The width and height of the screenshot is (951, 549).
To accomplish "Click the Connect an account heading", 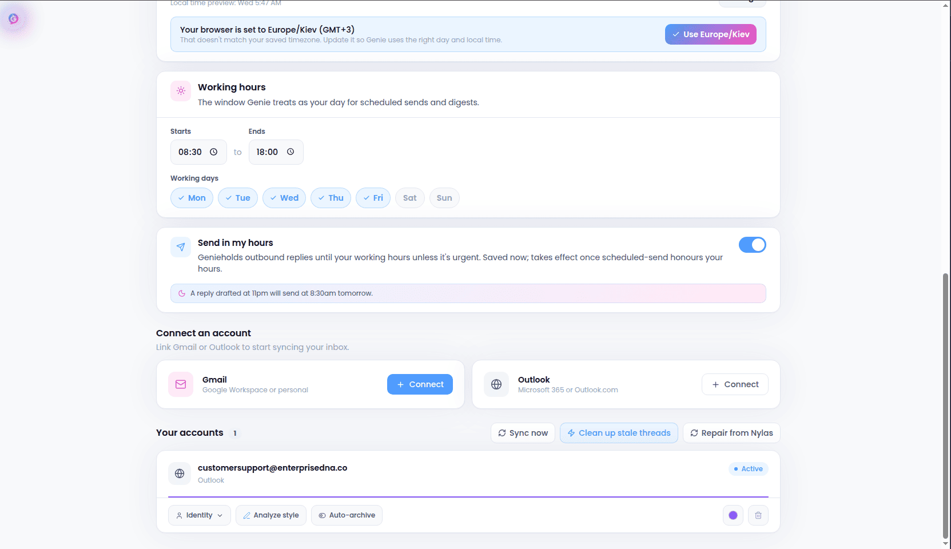I will click(204, 333).
